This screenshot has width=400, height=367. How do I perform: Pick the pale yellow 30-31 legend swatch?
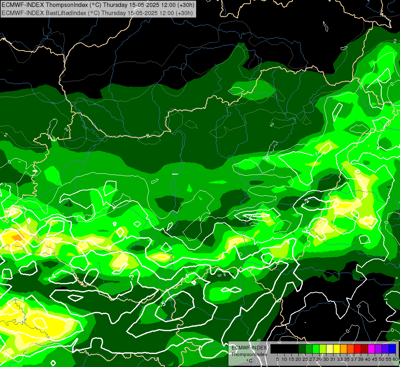tap(330, 349)
